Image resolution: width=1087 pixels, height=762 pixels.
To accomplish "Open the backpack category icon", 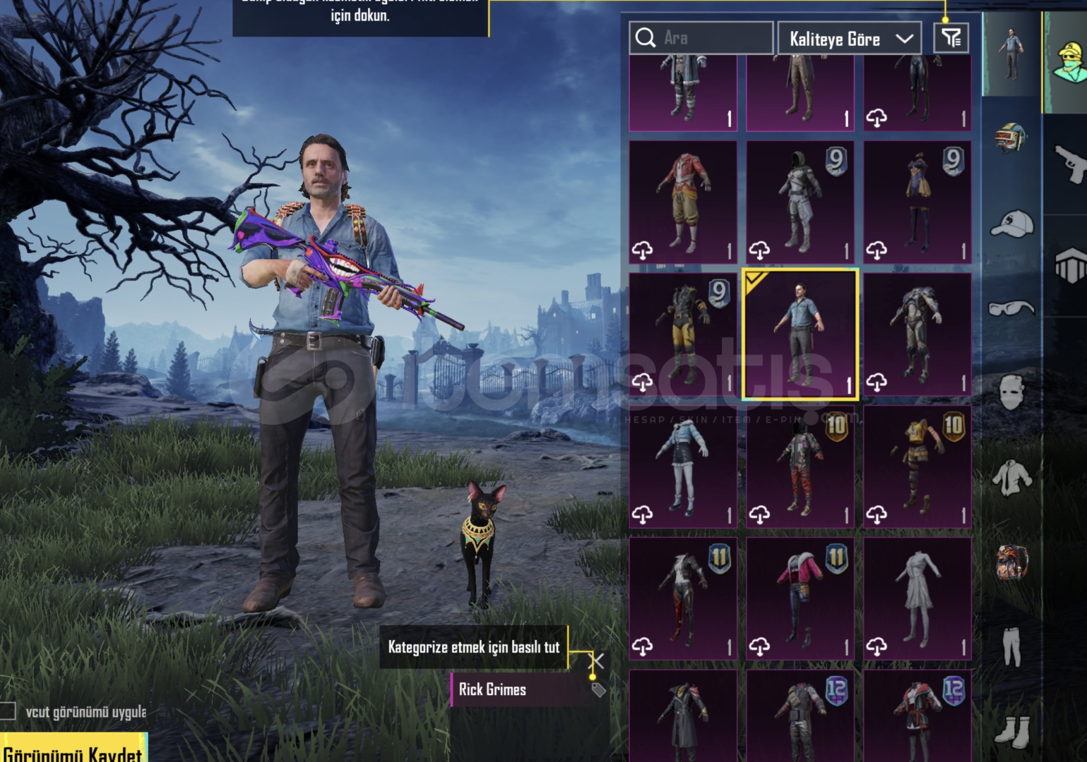I will pos(1012,561).
